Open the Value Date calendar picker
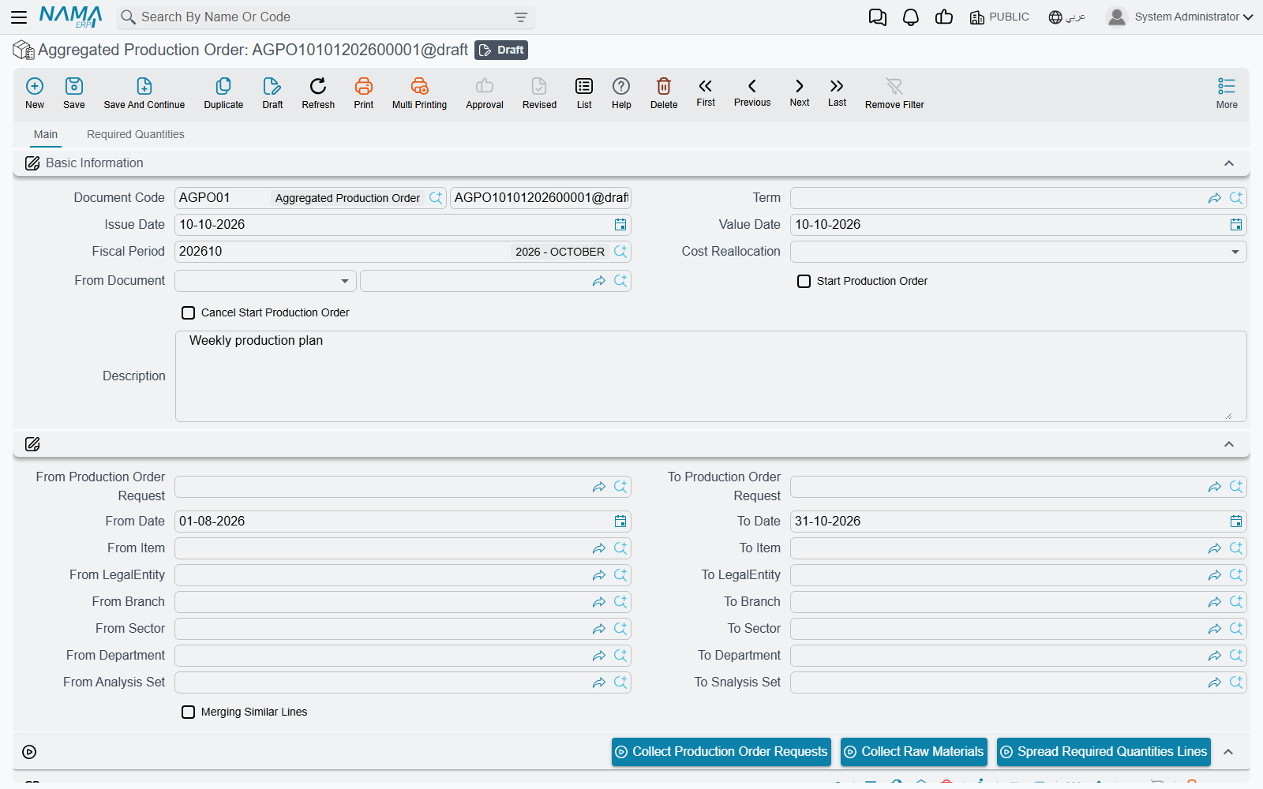Screen dimensions: 1263x789 pyautogui.click(x=1236, y=225)
